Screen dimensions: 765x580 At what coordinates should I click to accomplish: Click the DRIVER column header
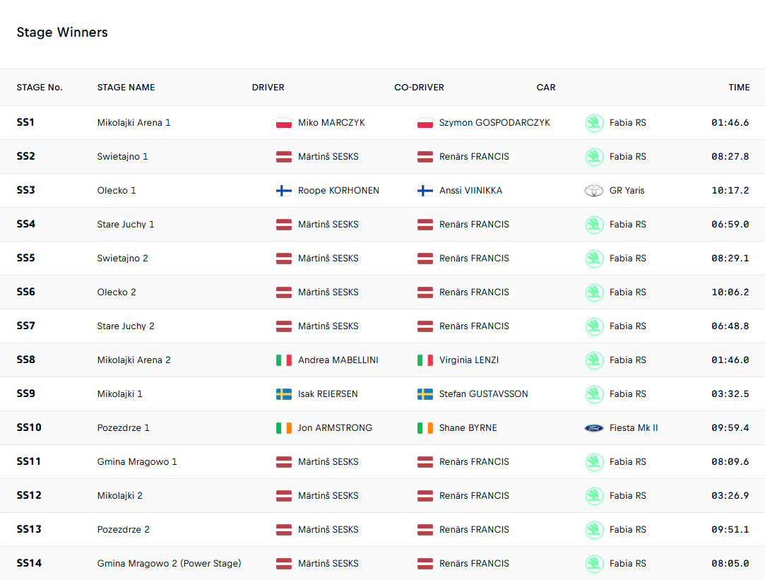click(268, 88)
